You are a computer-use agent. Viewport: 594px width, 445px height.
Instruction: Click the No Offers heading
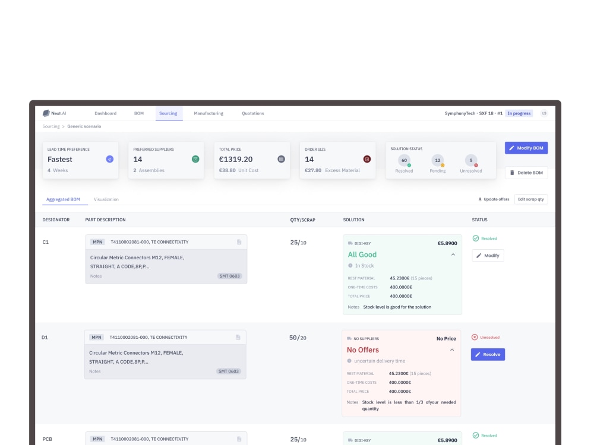(x=362, y=350)
